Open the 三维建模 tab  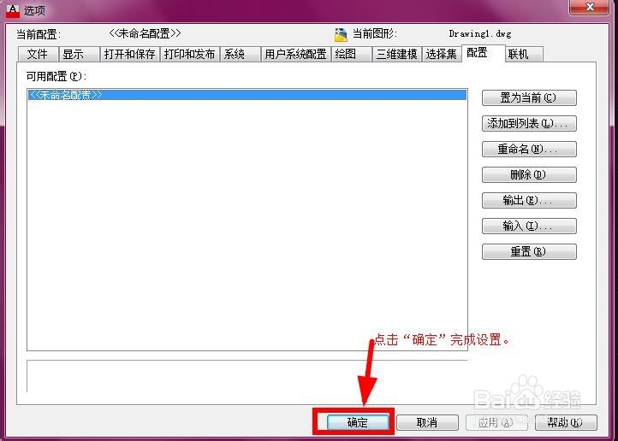click(x=397, y=54)
